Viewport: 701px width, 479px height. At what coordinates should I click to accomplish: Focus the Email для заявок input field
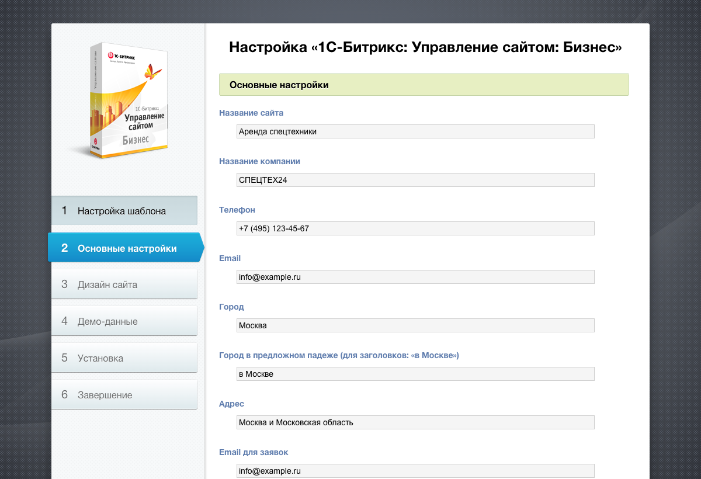point(415,471)
